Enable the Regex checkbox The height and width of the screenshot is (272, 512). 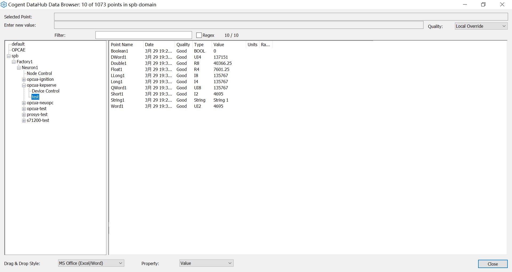(199, 35)
